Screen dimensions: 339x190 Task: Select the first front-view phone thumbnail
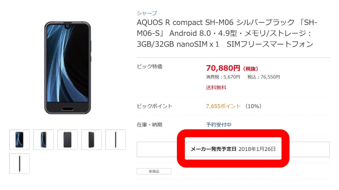[19, 140]
